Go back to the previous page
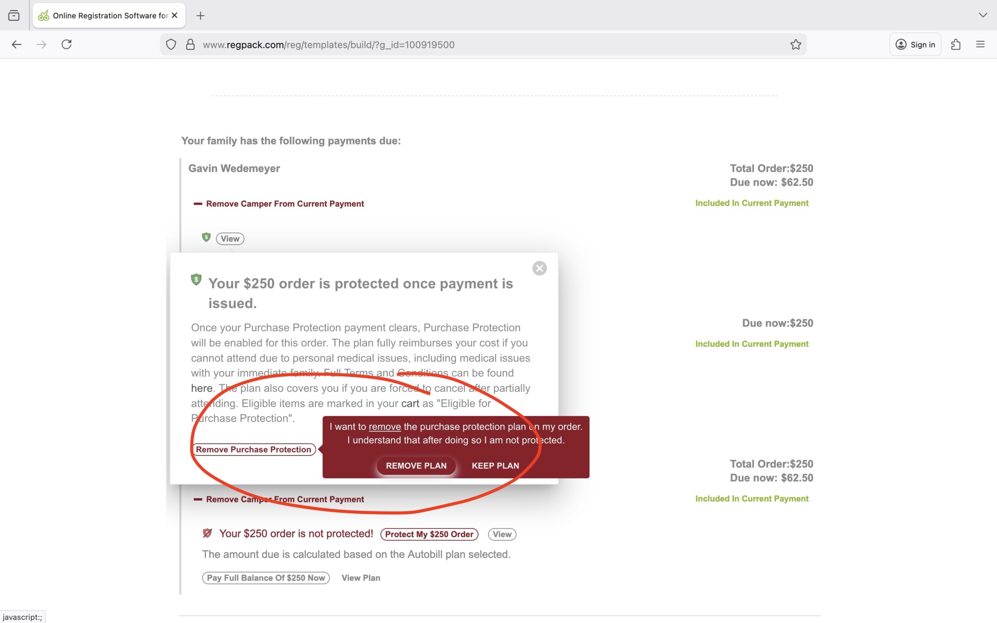 pos(16,44)
